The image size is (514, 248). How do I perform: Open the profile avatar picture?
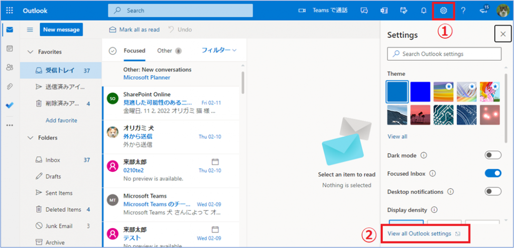coord(502,11)
